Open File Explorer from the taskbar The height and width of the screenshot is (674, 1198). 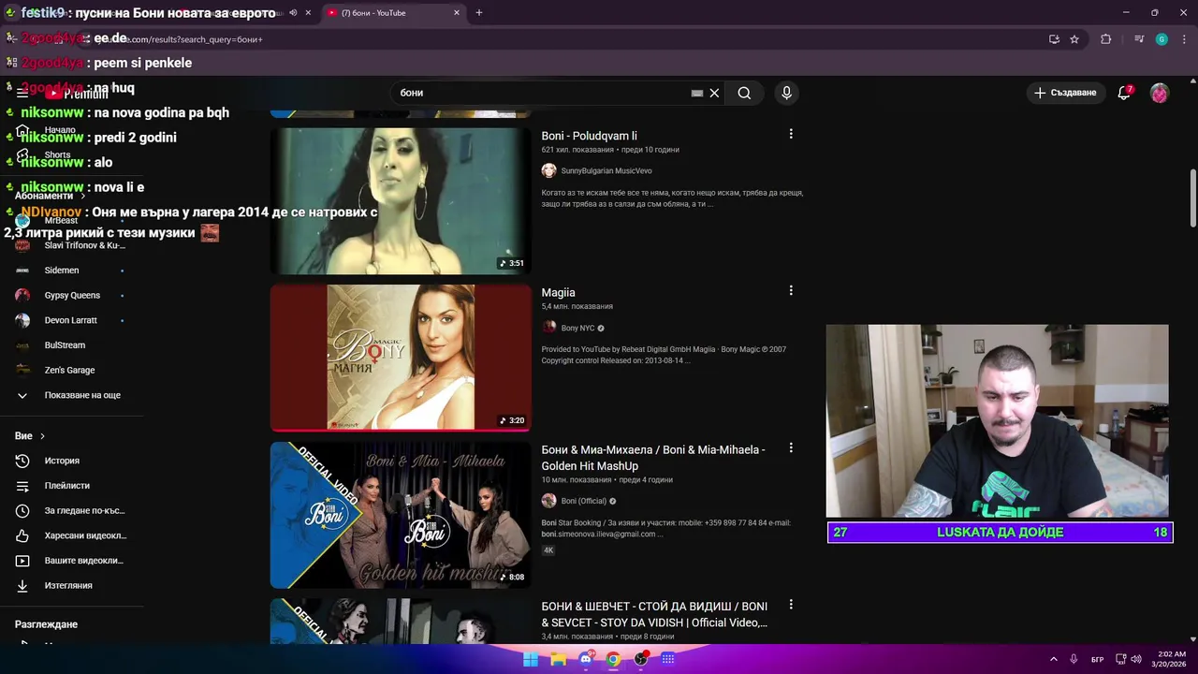coord(559,659)
